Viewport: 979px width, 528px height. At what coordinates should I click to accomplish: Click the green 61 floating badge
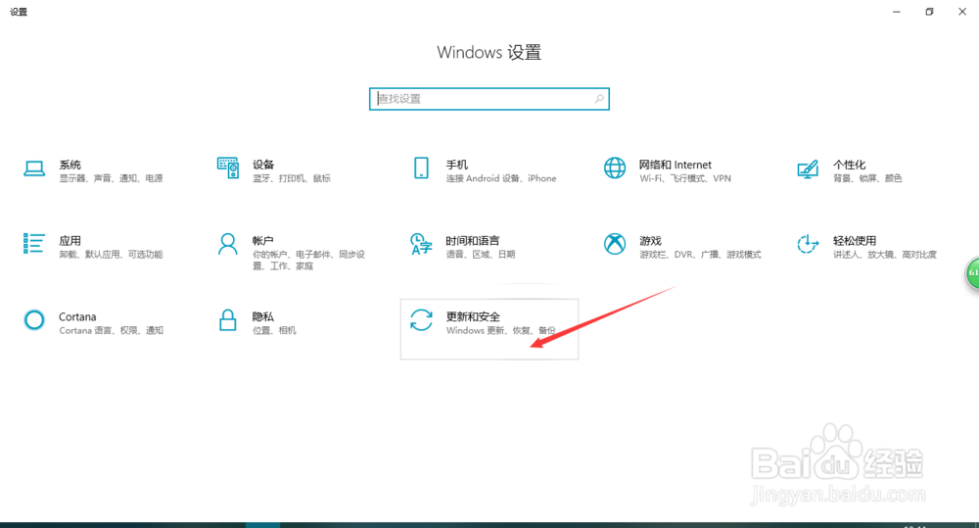coord(972,273)
